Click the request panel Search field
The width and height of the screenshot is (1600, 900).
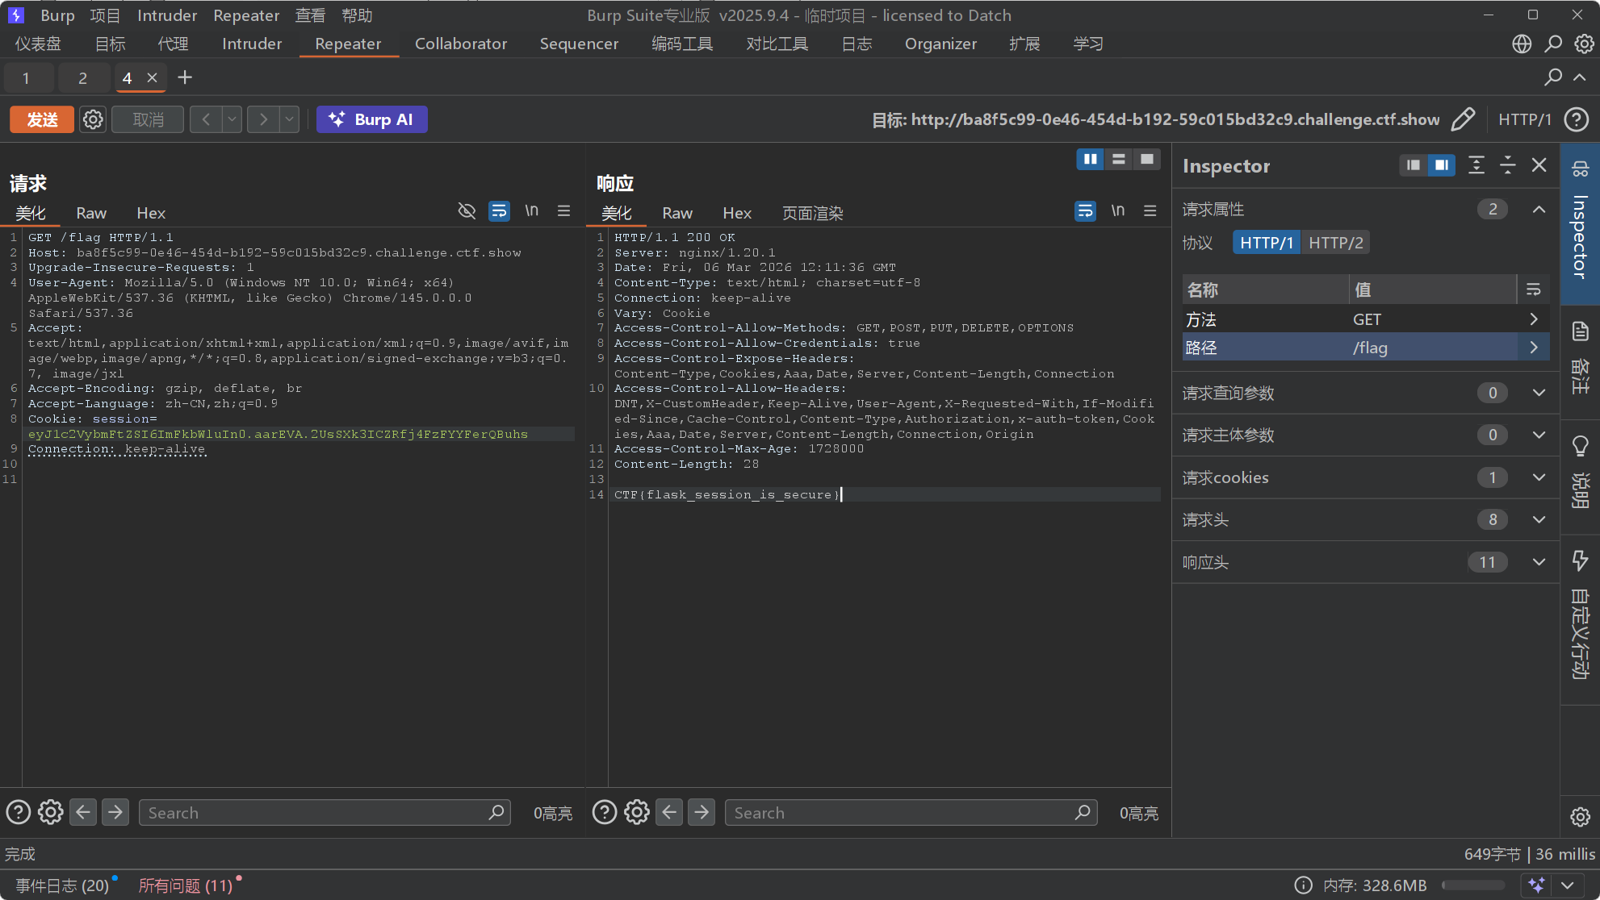tap(315, 813)
